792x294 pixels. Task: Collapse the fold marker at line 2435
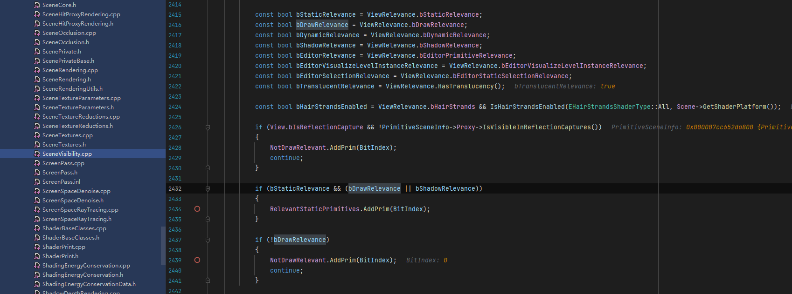tap(208, 219)
